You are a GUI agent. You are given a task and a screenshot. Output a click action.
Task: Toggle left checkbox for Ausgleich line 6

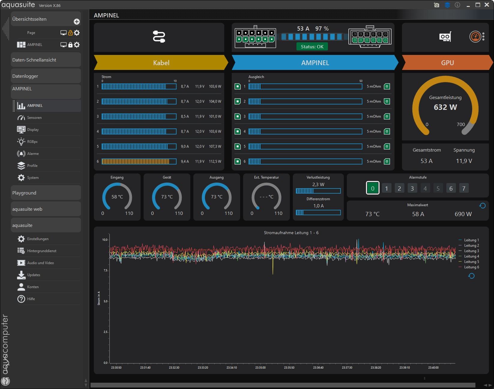[x=238, y=161]
